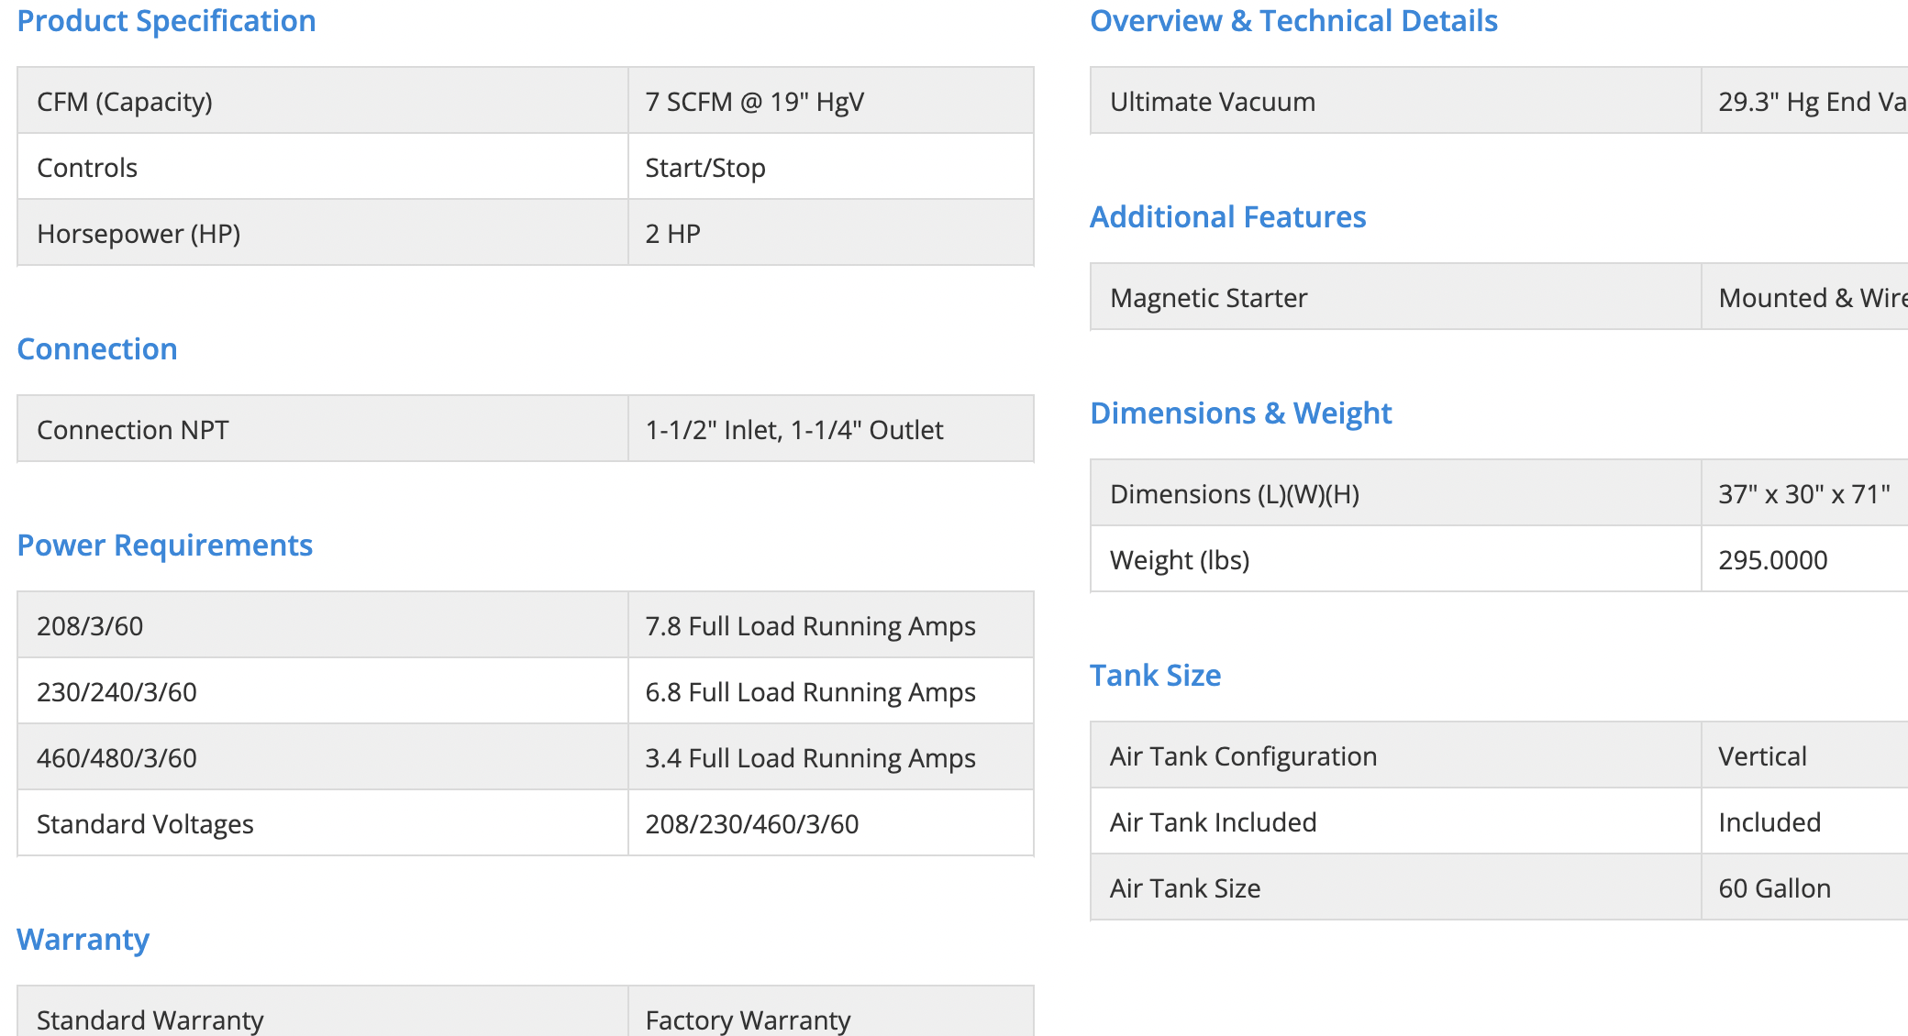This screenshot has height=1036, width=1908.
Task: Click the Warranty section heading
Action: pyautogui.click(x=83, y=940)
